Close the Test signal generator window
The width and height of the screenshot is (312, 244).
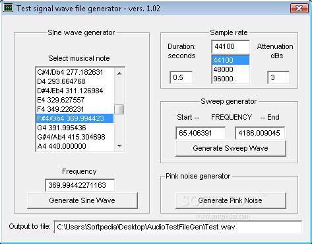[299, 9]
